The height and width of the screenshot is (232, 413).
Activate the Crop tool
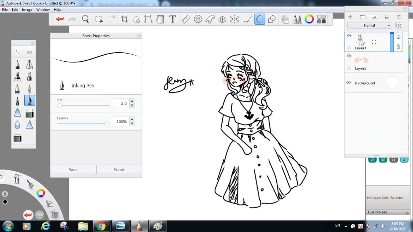point(124,19)
